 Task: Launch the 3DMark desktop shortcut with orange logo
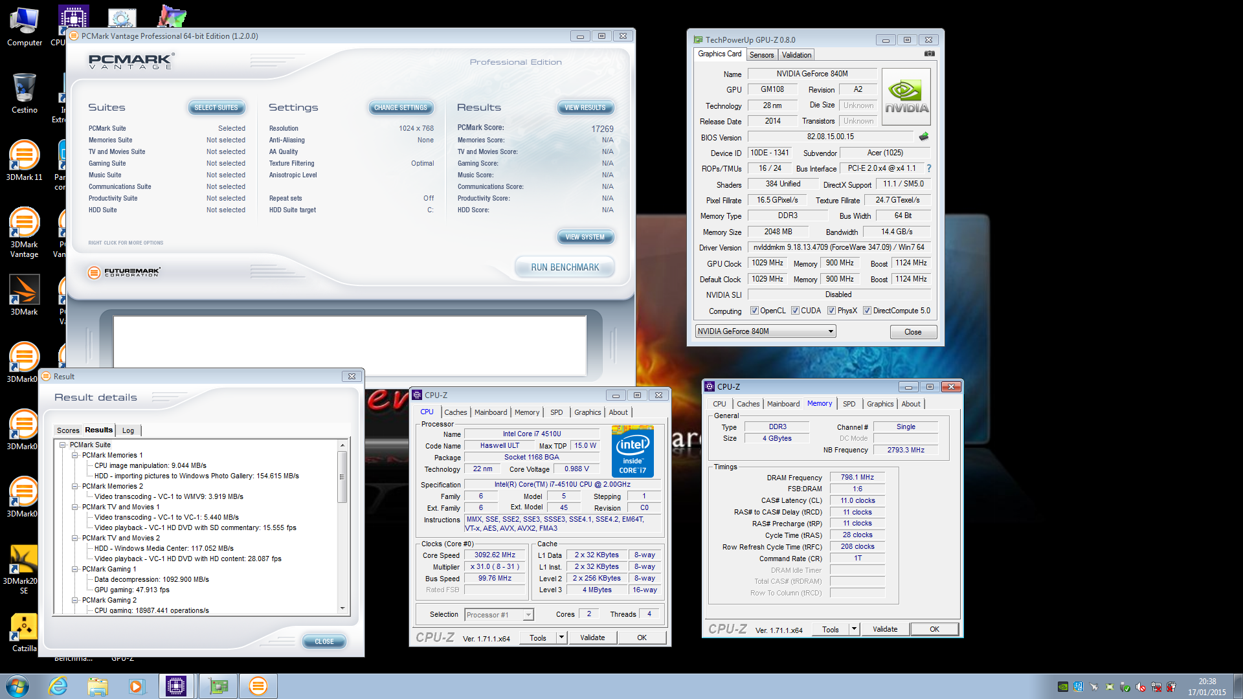tap(25, 295)
